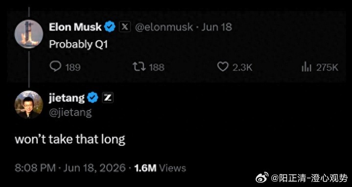The height and width of the screenshot is (187, 352).
Task: Visit the @jietang handle link
Action: pyautogui.click(x=70, y=113)
